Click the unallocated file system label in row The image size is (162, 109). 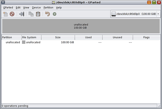pos(33,42)
